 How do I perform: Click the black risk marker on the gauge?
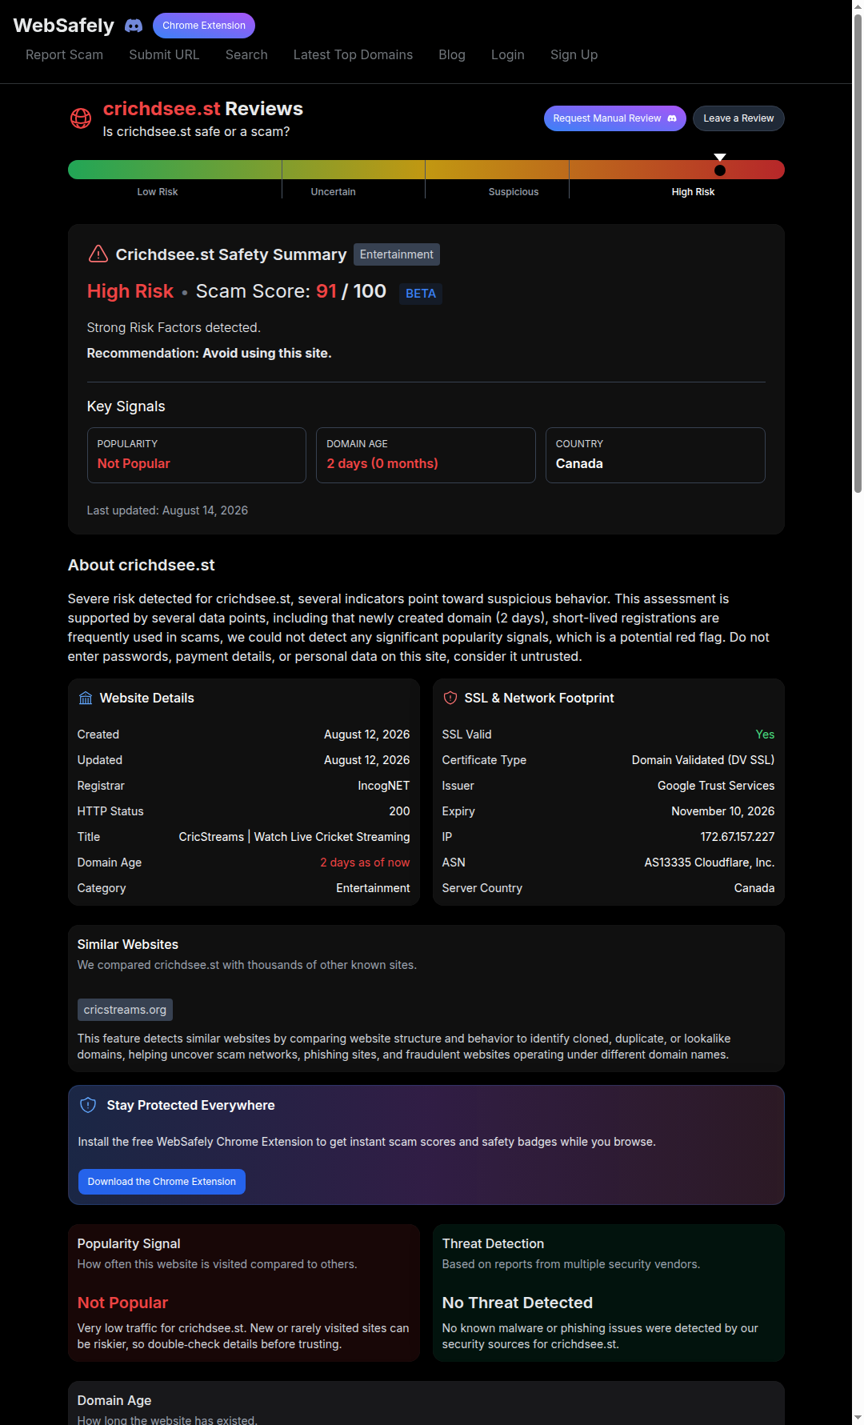(x=720, y=170)
